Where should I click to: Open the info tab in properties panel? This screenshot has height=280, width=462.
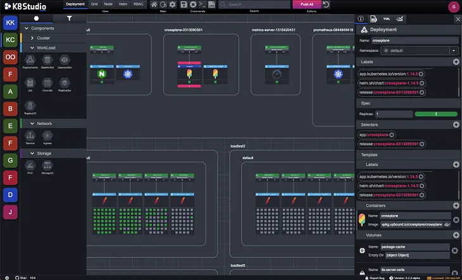coord(361,19)
